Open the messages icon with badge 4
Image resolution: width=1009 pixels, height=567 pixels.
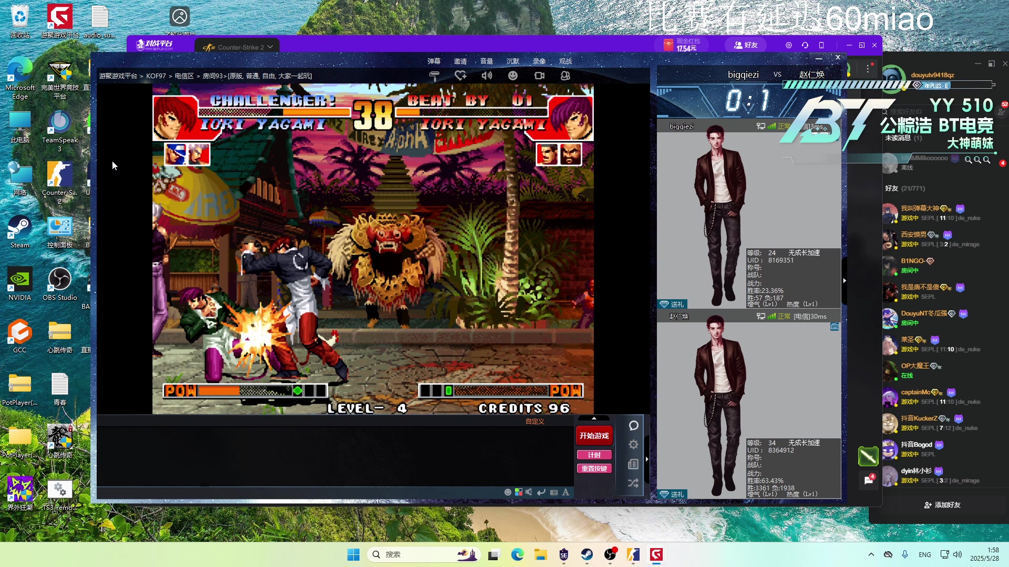pos(868,480)
